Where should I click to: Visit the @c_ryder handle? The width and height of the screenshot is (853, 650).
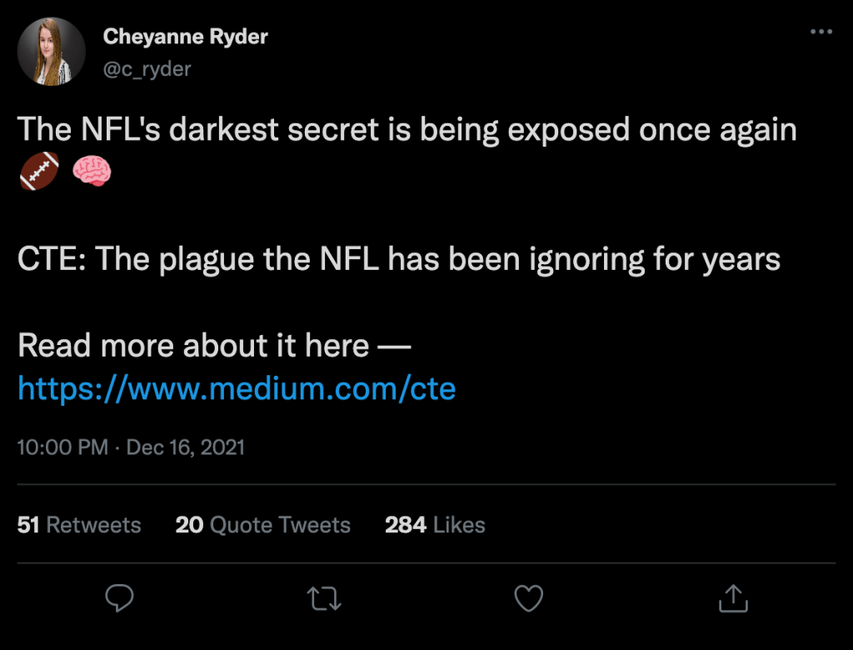[x=147, y=69]
